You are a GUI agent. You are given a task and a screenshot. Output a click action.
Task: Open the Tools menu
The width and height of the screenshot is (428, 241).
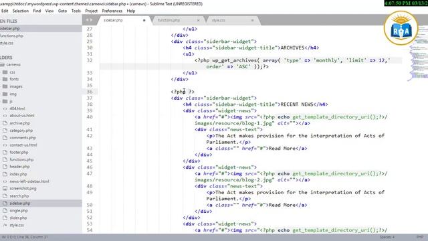76,11
